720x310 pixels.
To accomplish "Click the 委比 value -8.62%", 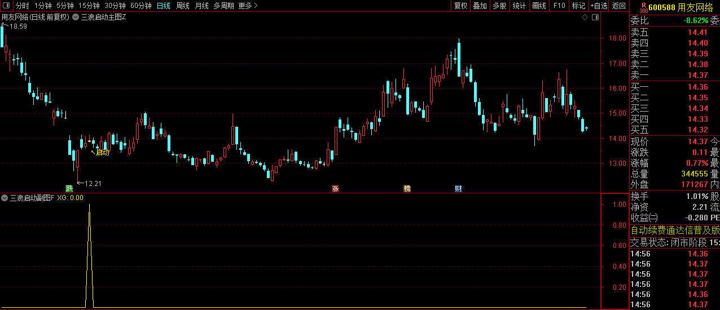I will pyautogui.click(x=695, y=21).
